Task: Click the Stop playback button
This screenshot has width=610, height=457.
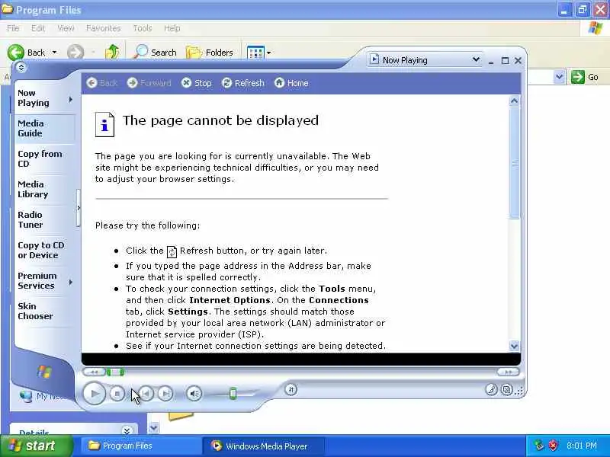Action: pos(117,394)
